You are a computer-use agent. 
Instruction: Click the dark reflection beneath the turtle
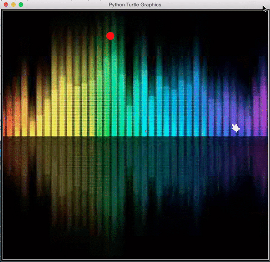tap(235, 153)
